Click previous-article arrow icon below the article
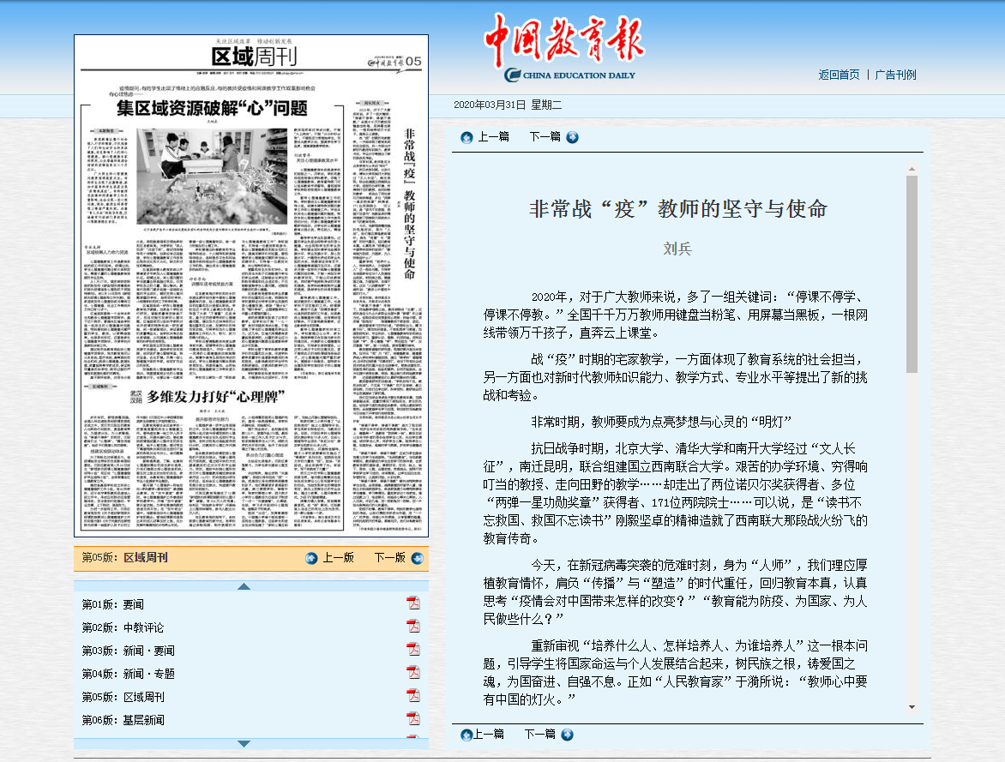 [466, 735]
